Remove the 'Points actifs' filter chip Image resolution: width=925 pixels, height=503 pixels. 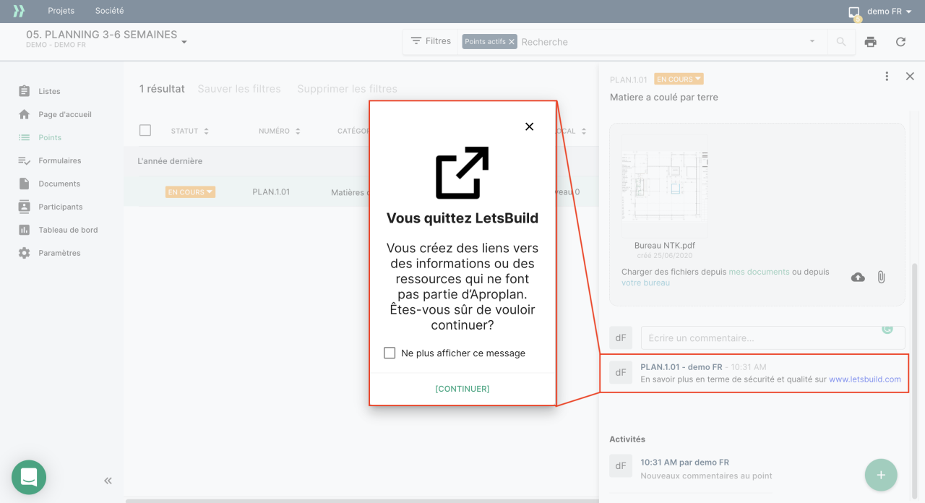coord(512,42)
